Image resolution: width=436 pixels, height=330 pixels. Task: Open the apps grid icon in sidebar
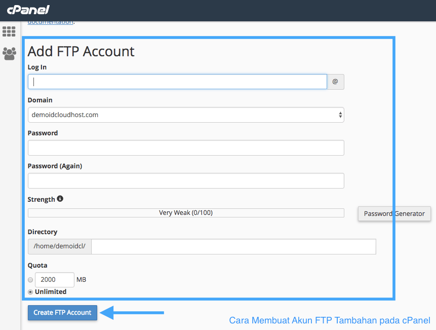[x=9, y=31]
